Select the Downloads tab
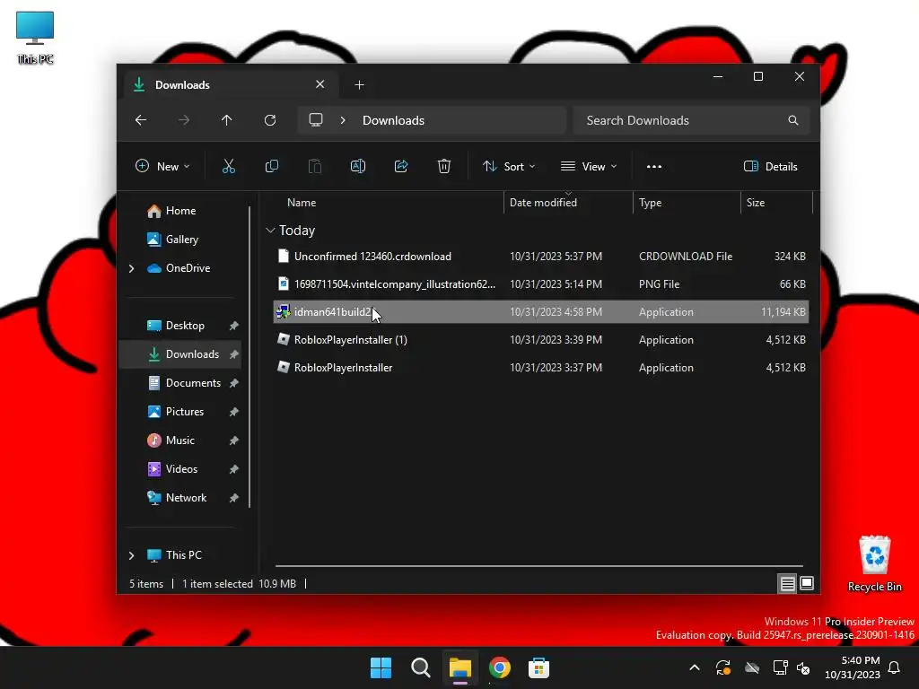Viewport: 919px width, 689px height. pyautogui.click(x=231, y=85)
